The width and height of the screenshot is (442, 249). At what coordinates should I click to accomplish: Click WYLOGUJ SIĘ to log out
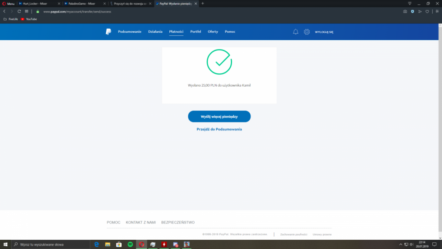(324, 32)
